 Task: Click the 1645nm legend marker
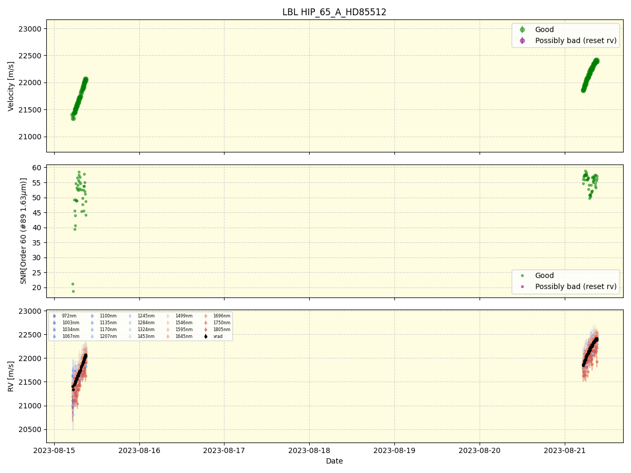[x=168, y=336]
